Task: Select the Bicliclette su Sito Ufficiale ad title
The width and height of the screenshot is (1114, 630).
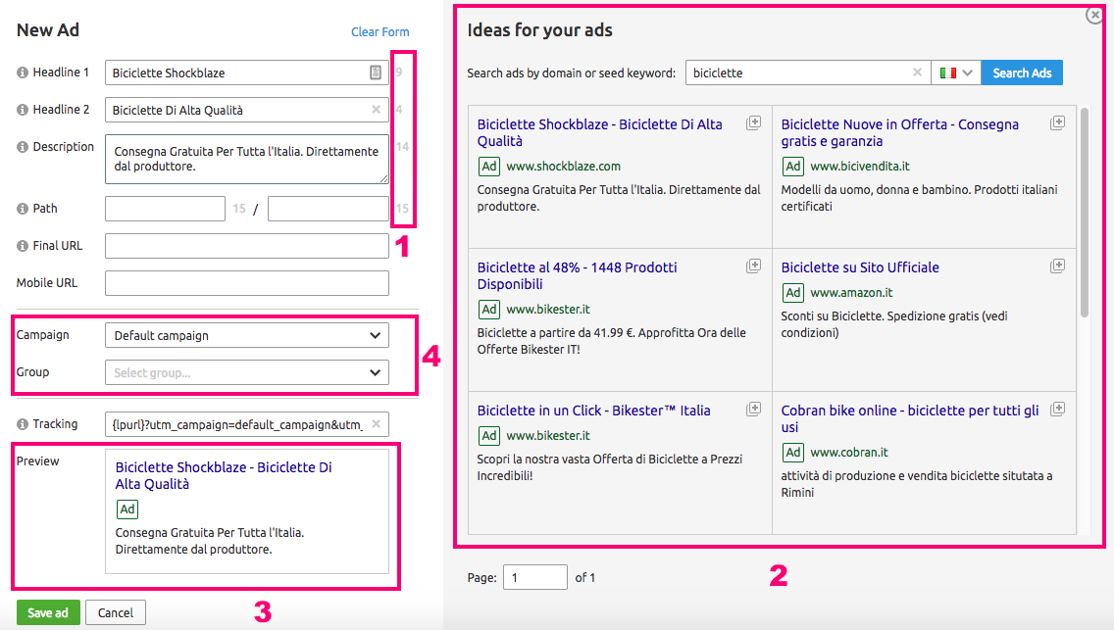Action: (x=858, y=267)
